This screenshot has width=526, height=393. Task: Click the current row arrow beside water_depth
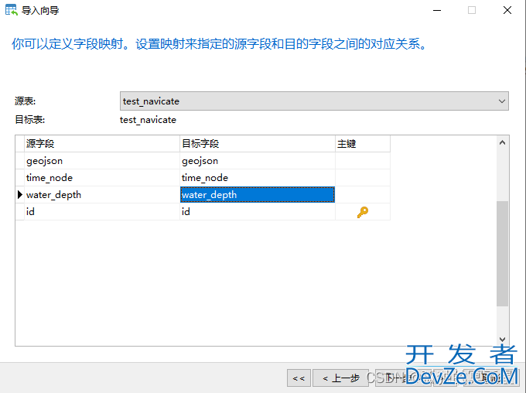20,195
